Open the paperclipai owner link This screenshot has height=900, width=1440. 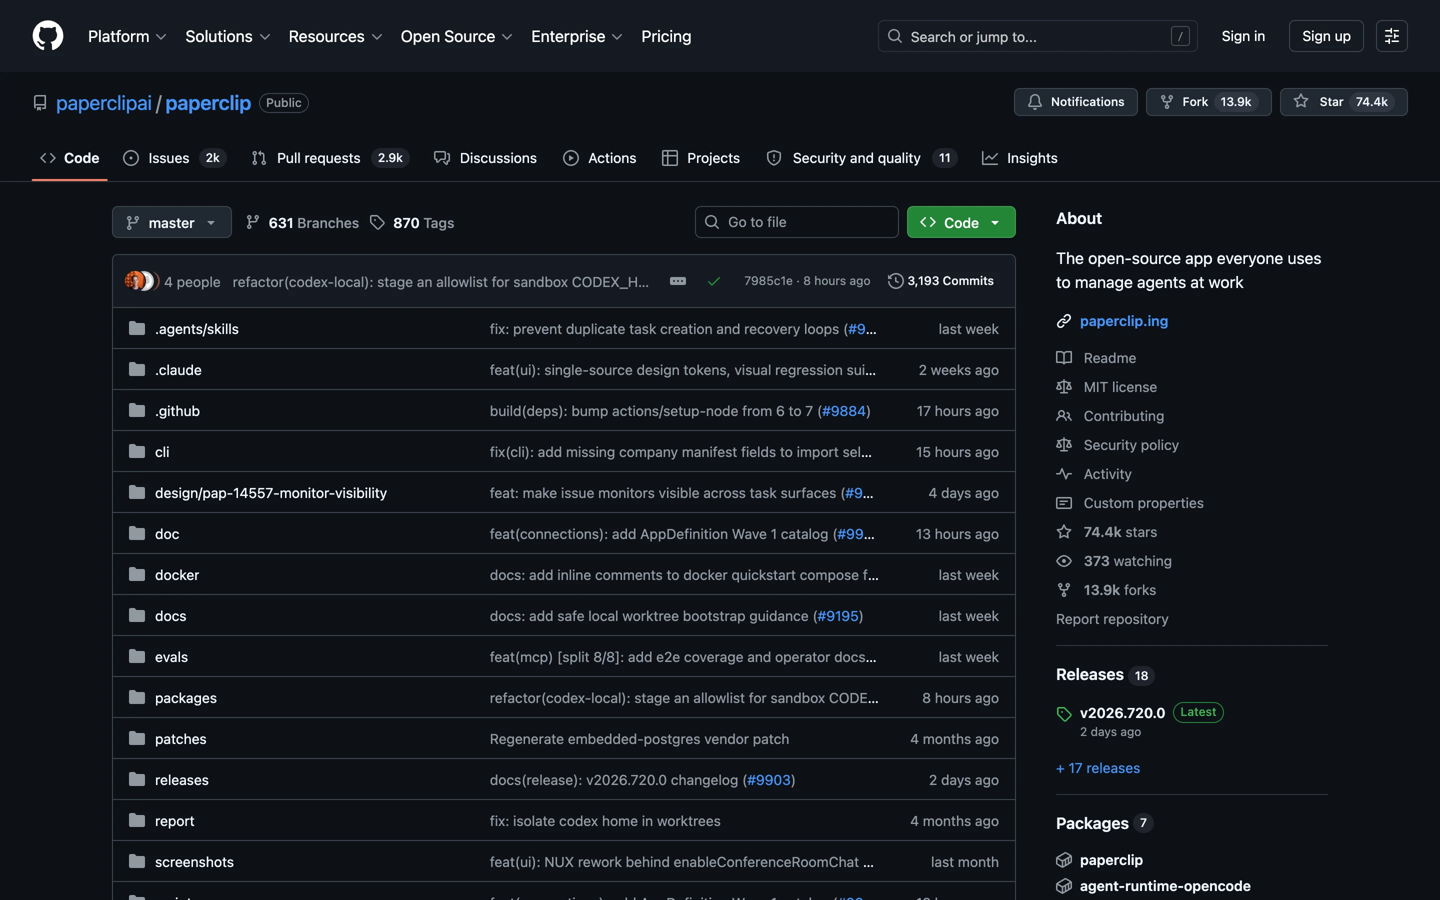tap(103, 103)
